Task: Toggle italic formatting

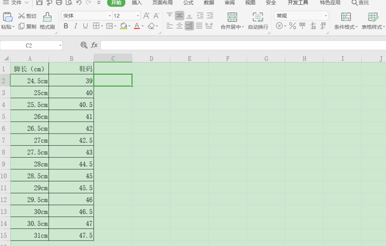Action: point(75,26)
